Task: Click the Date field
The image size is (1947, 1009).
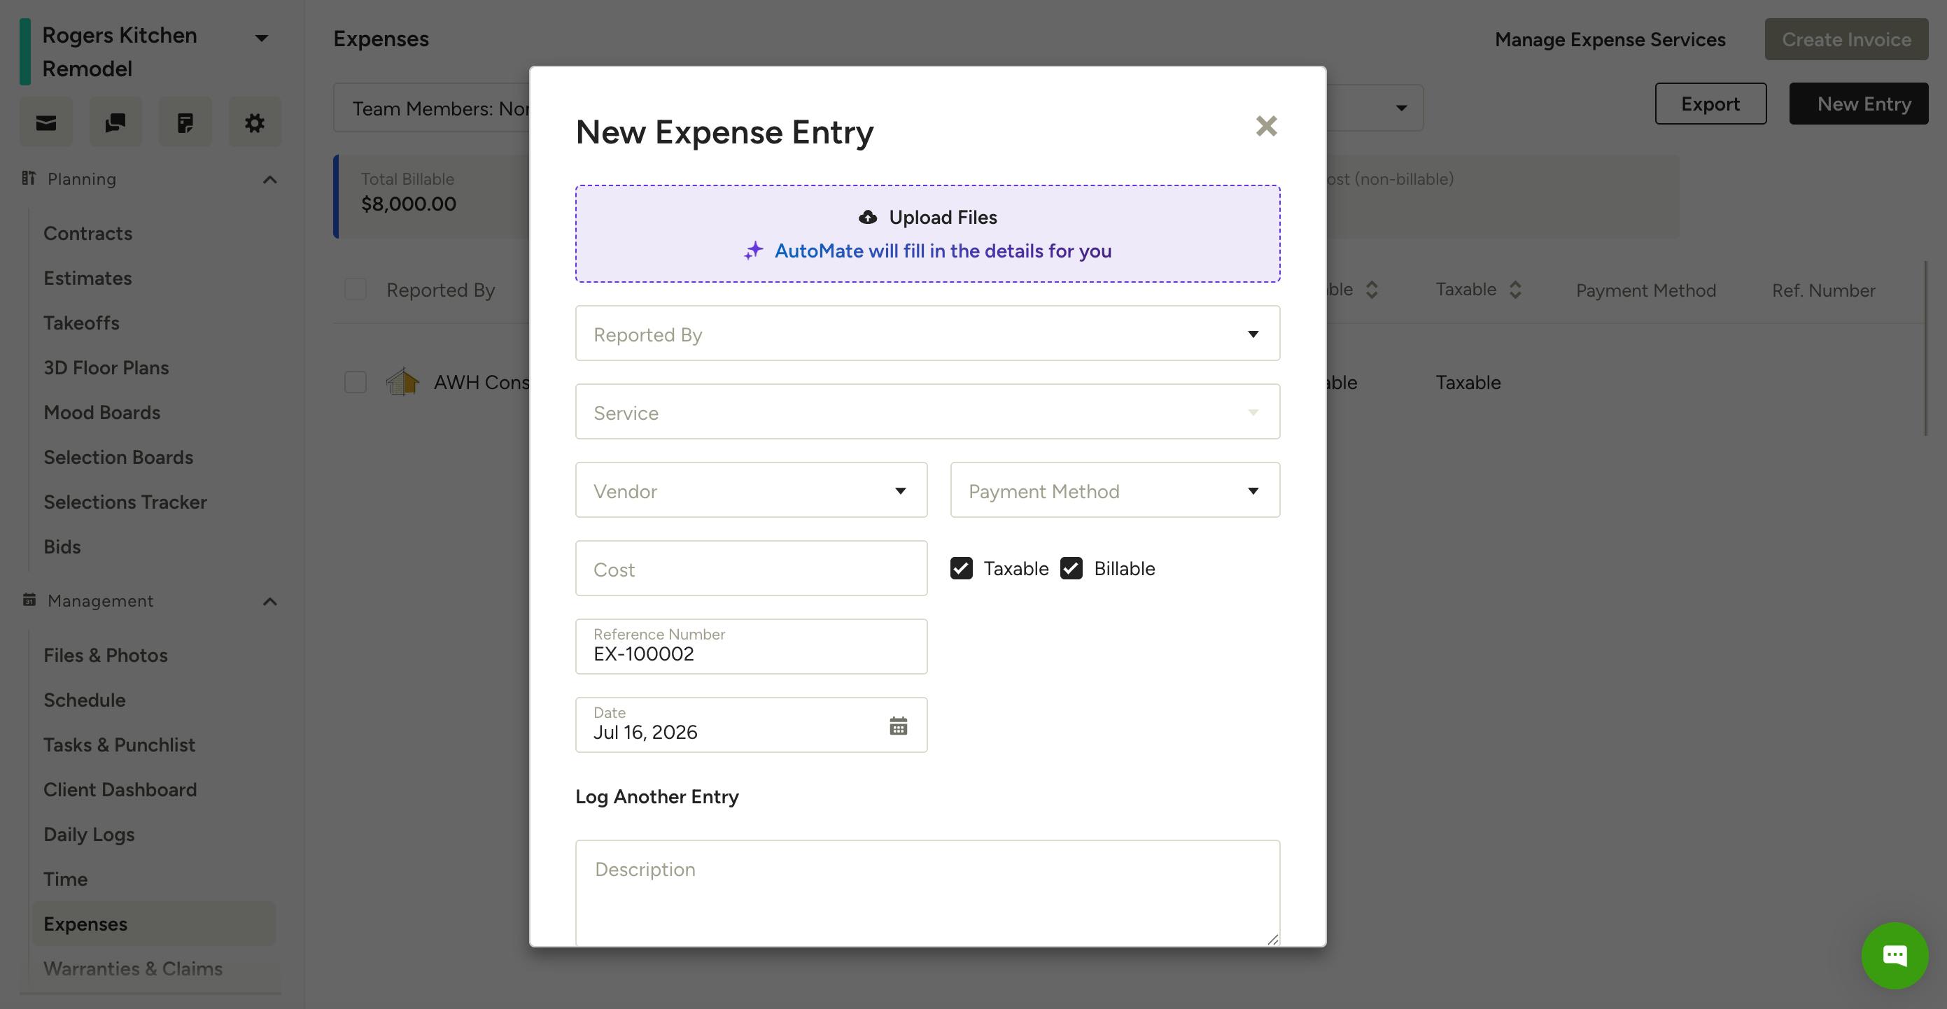Action: [x=751, y=726]
